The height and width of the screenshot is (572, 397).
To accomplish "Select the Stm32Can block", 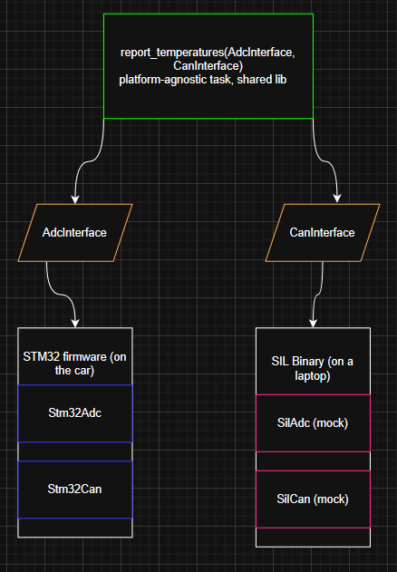I will pyautogui.click(x=75, y=490).
